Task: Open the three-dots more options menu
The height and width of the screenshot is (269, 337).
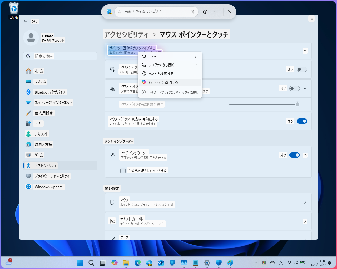Action: pyautogui.click(x=216, y=12)
